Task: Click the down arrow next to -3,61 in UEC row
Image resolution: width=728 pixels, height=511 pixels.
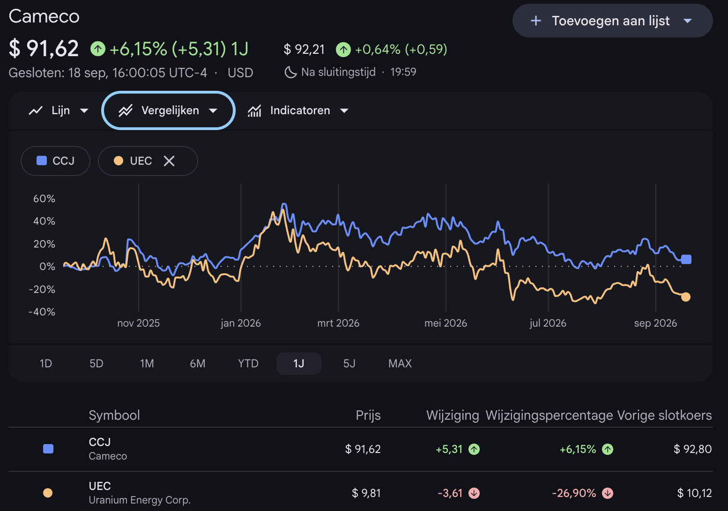Action: [474, 493]
